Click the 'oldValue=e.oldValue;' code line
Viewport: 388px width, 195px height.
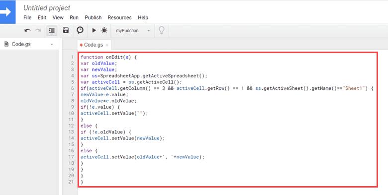click(108, 101)
